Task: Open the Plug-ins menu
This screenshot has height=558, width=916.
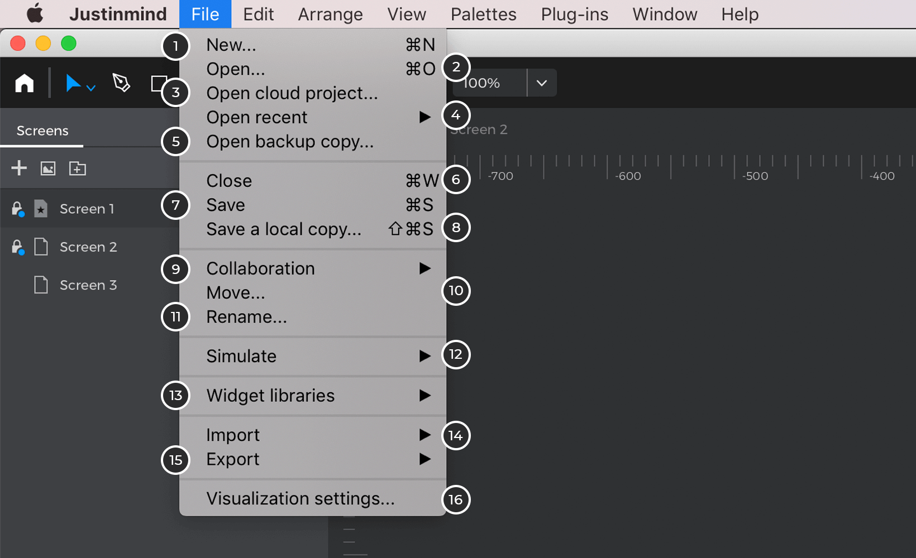Action: [574, 14]
